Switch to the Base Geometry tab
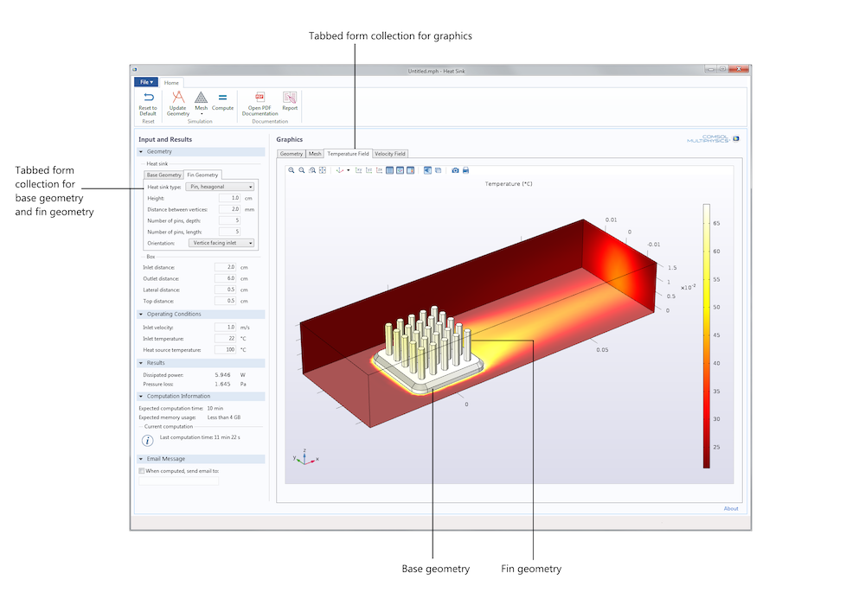The width and height of the screenshot is (865, 605). point(163,175)
